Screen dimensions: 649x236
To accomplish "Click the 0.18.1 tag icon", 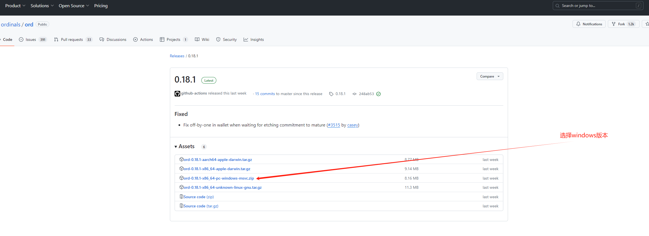I will 331,94.
